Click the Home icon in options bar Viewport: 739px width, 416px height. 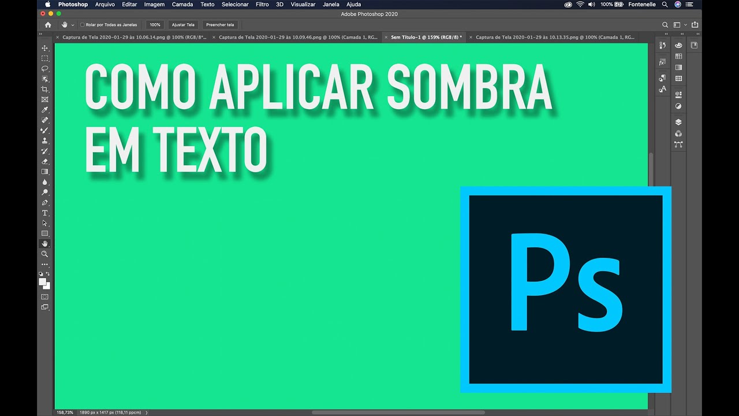point(48,25)
